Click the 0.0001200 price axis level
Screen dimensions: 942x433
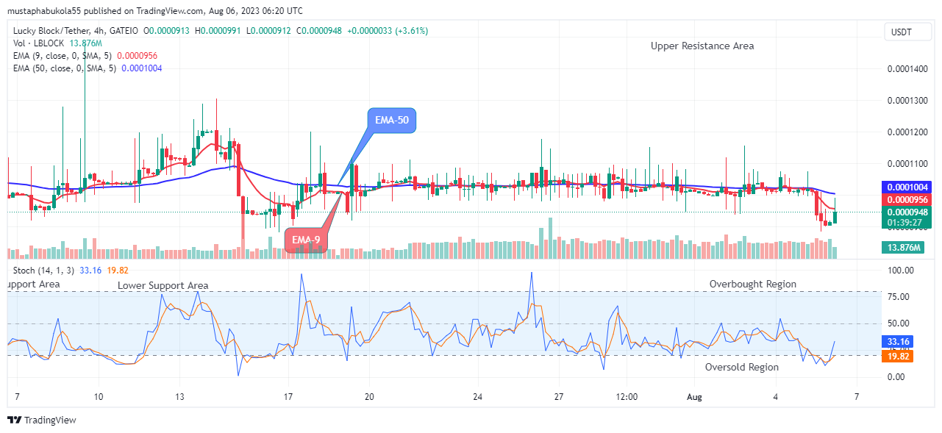click(907, 132)
